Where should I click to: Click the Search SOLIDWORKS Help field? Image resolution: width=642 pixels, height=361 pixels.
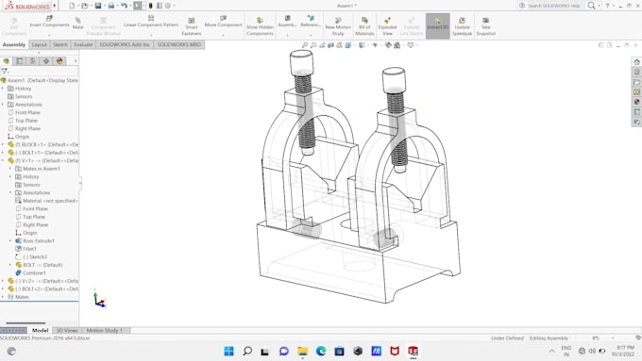pyautogui.click(x=553, y=6)
